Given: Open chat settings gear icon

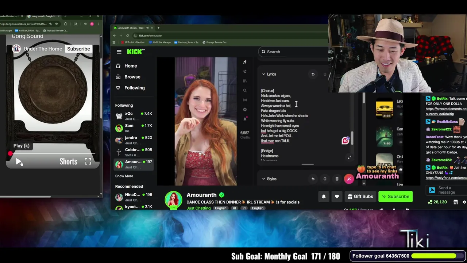Looking at the screenshot, I should (x=464, y=202).
